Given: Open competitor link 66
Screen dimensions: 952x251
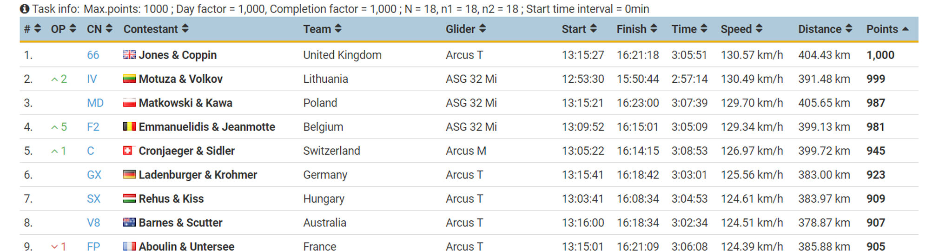Looking at the screenshot, I should [93, 55].
